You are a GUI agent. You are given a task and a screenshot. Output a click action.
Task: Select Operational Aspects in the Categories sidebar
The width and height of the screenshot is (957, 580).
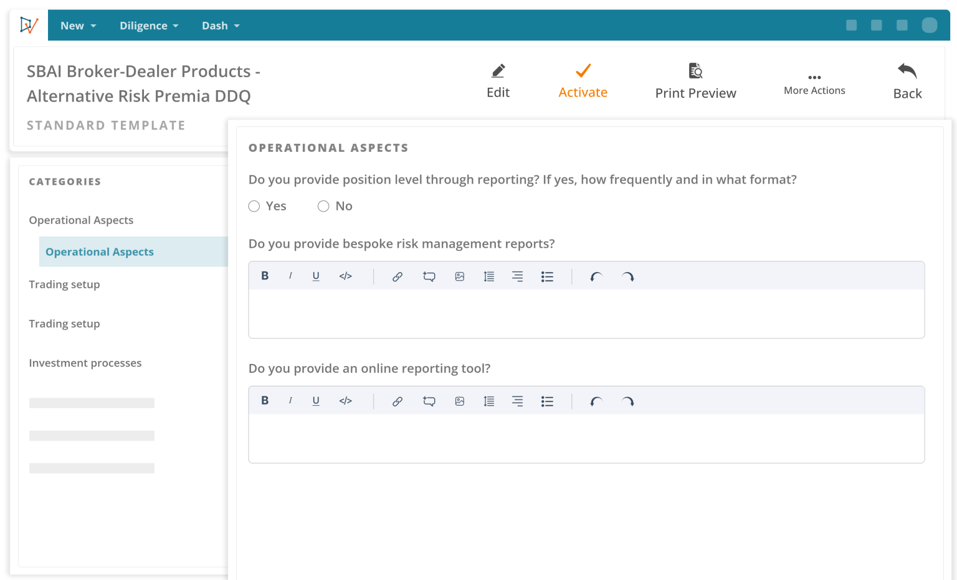tap(100, 251)
